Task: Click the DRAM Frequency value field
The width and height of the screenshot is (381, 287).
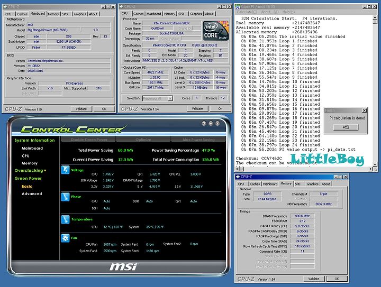Action: click(x=302, y=216)
